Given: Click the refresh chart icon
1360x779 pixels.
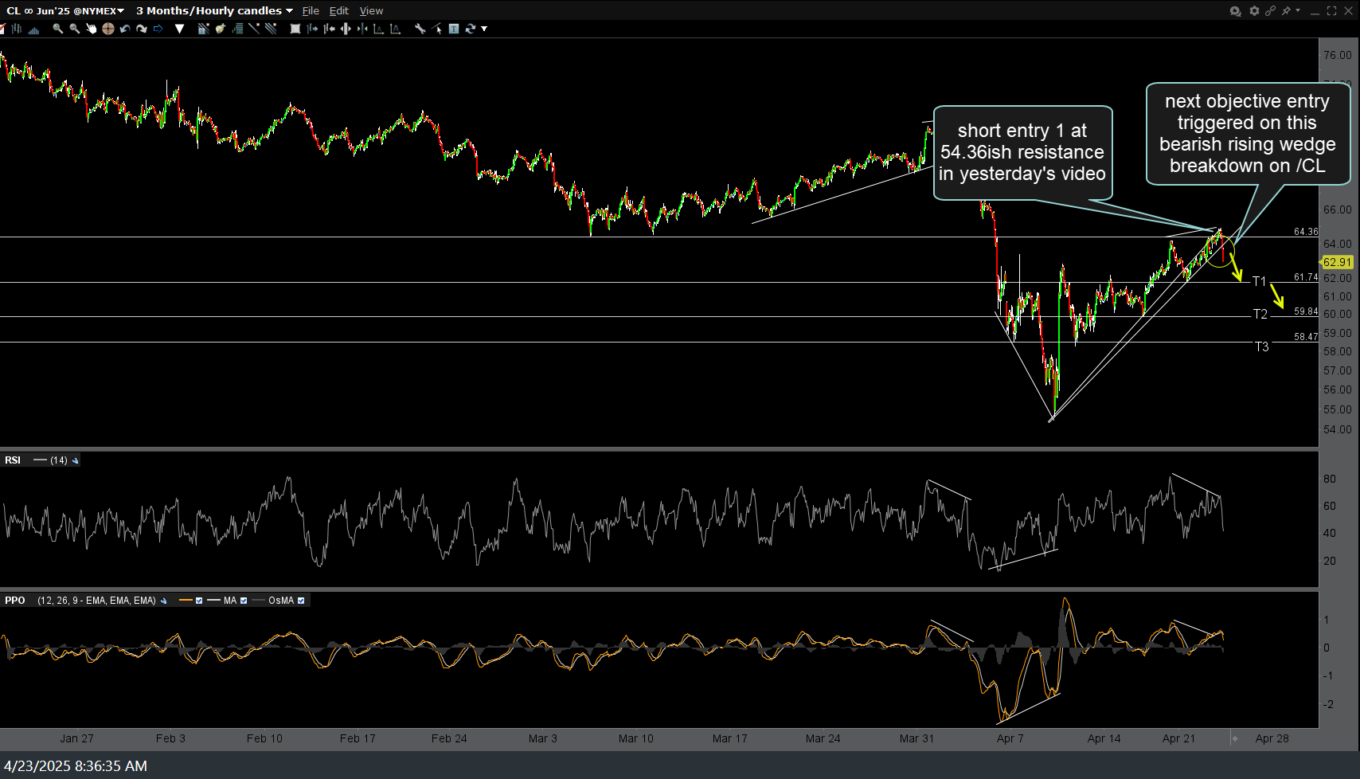Looking at the screenshot, I should [471, 29].
